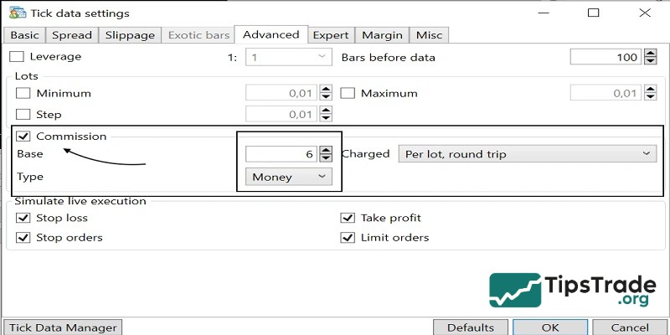
Task: Increase the Minimum lots spinner value
Action: [327, 89]
